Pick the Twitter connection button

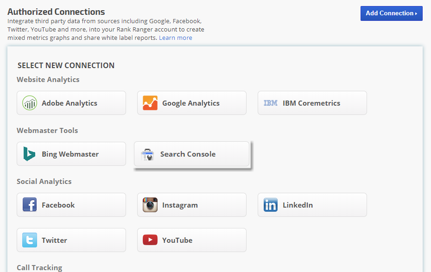coord(71,240)
